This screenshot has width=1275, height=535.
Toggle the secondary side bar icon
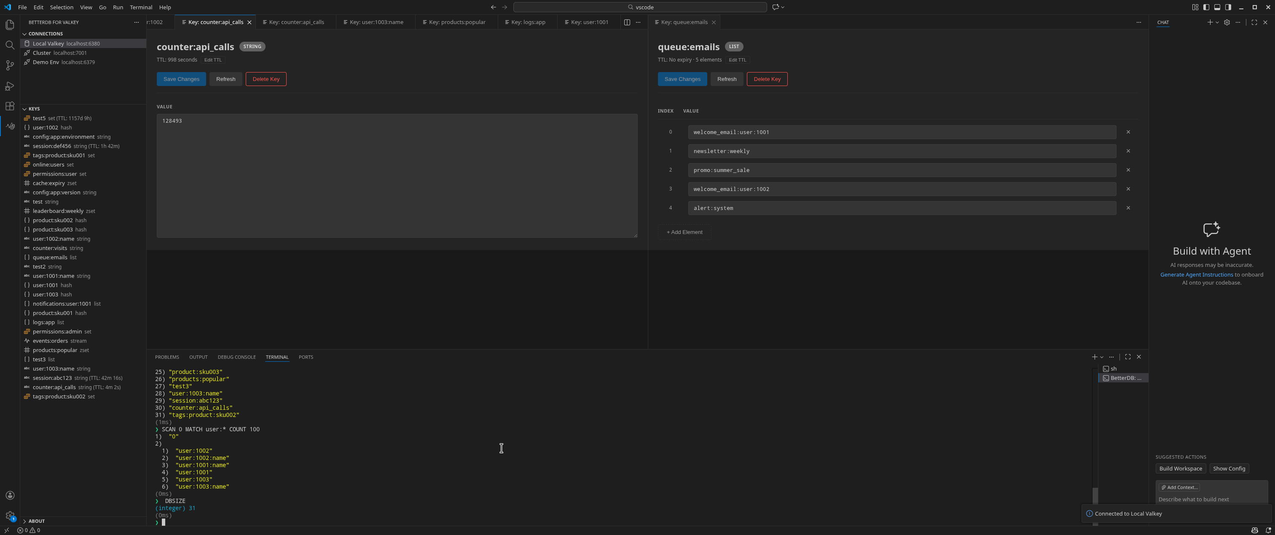1228,7
